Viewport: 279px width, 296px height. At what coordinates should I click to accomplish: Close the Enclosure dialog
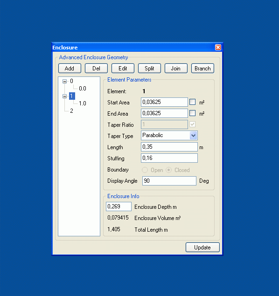click(x=218, y=47)
